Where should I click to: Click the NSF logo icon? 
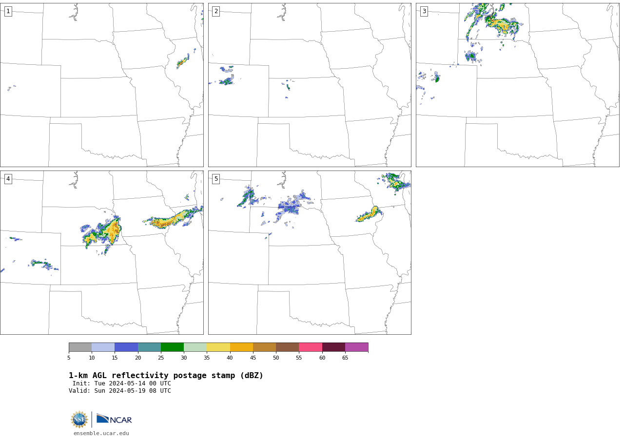(x=79, y=420)
